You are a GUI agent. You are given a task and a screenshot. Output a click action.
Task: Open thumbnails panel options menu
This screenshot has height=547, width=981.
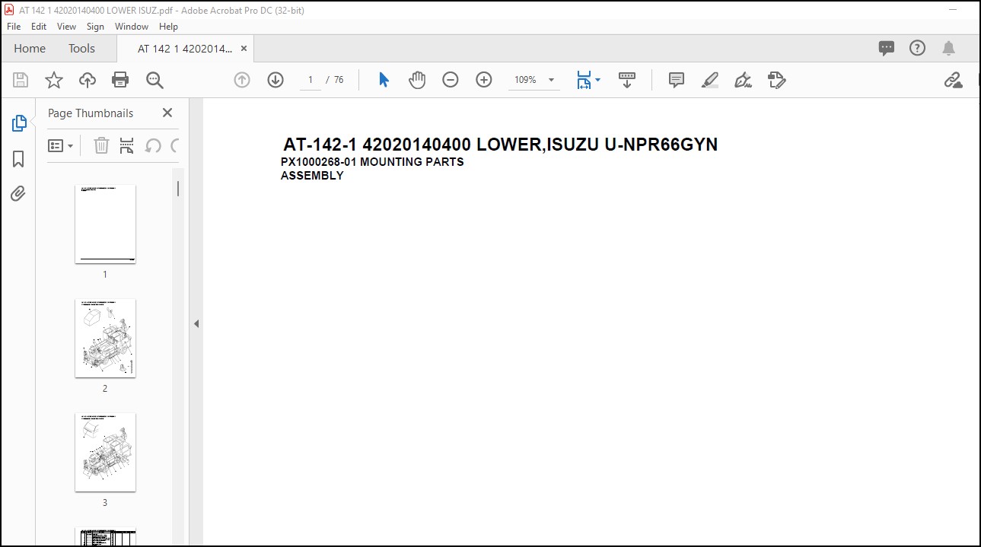click(61, 145)
